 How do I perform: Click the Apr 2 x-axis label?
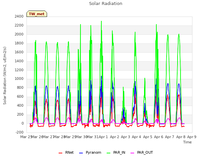115,137
